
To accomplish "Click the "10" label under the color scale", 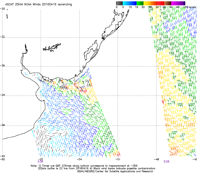I will pos(130,7).
